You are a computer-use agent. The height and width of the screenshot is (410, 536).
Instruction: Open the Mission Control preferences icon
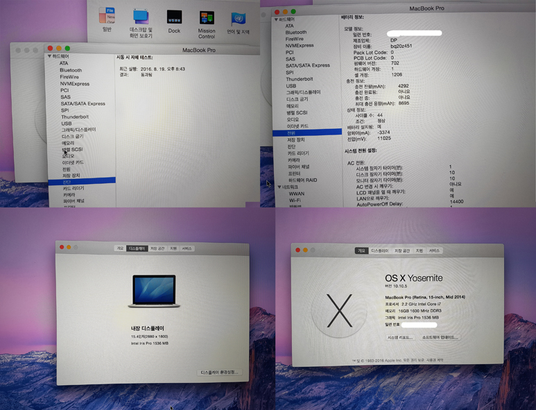[207, 17]
